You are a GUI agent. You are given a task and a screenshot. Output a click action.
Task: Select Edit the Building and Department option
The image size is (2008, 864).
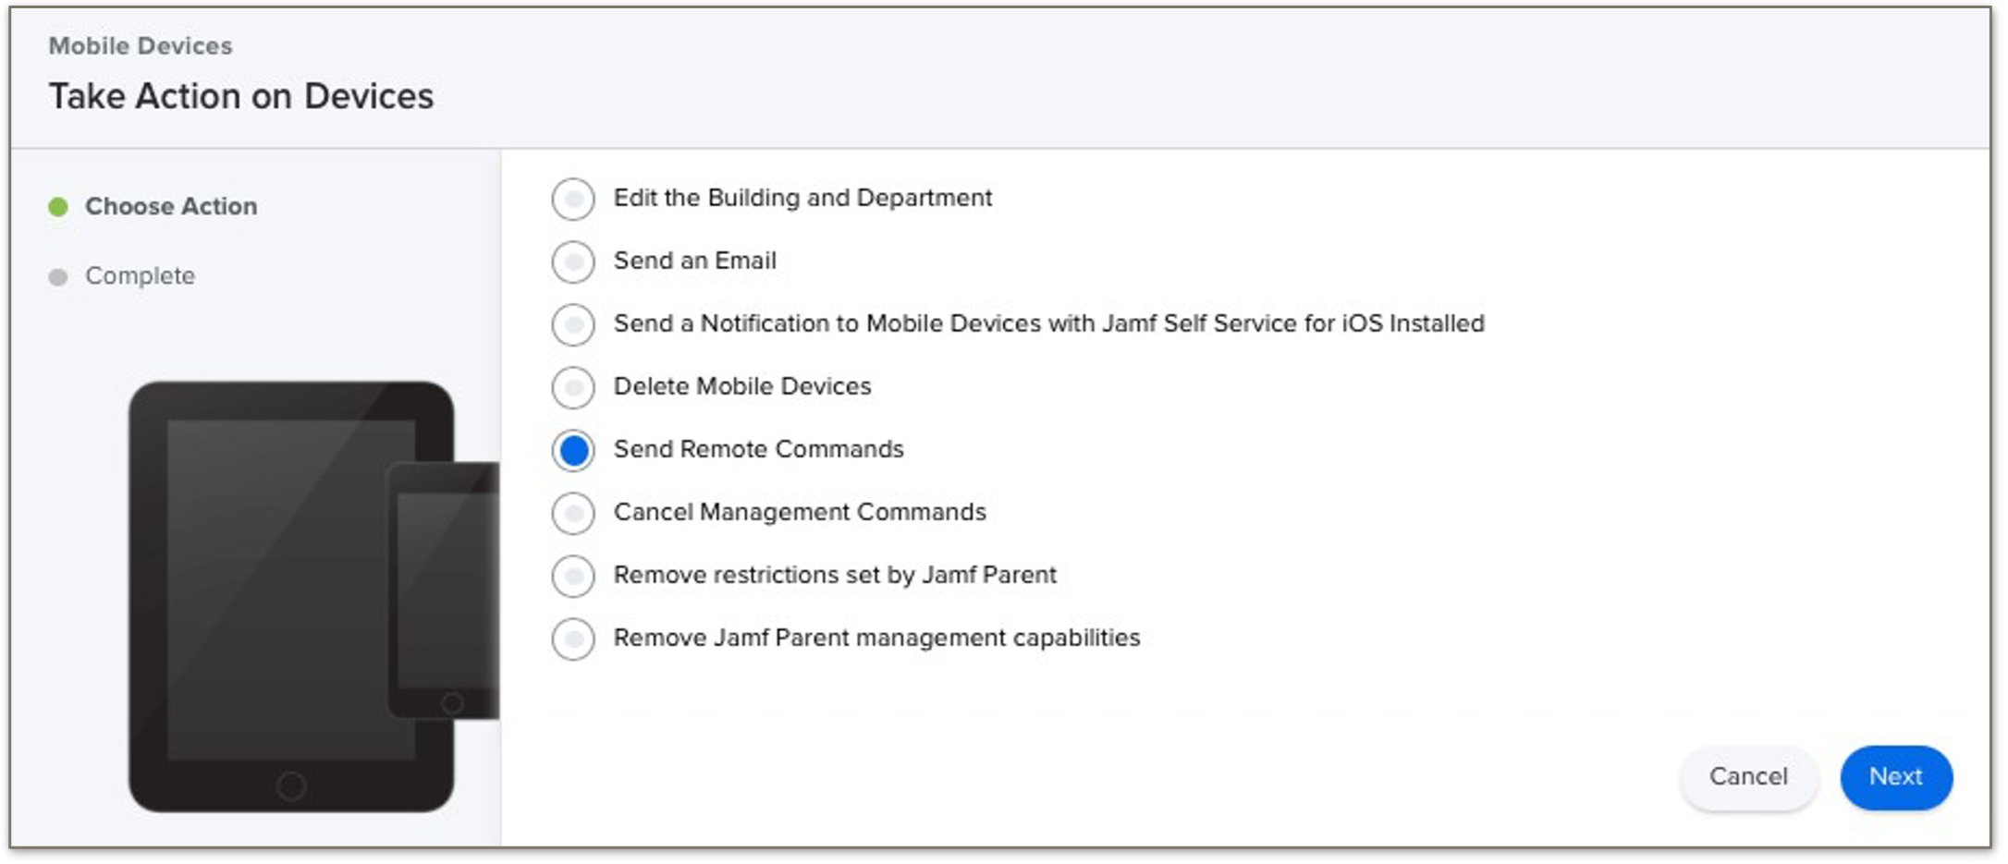[573, 200]
